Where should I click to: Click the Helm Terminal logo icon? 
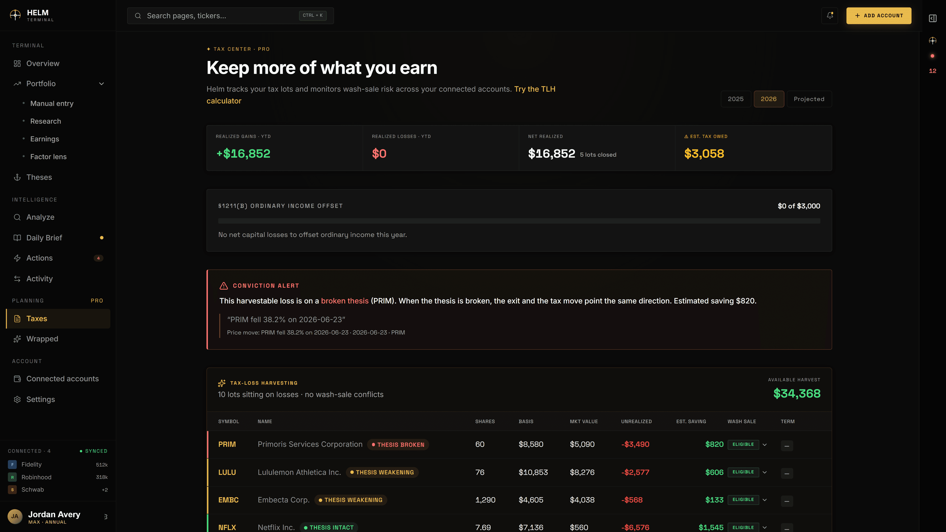15,16
